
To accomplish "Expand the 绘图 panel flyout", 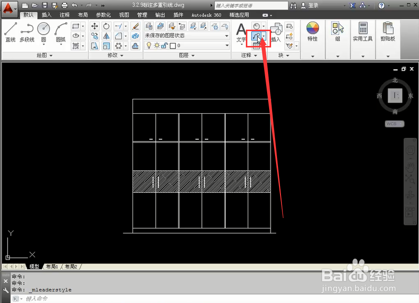I will pos(45,55).
